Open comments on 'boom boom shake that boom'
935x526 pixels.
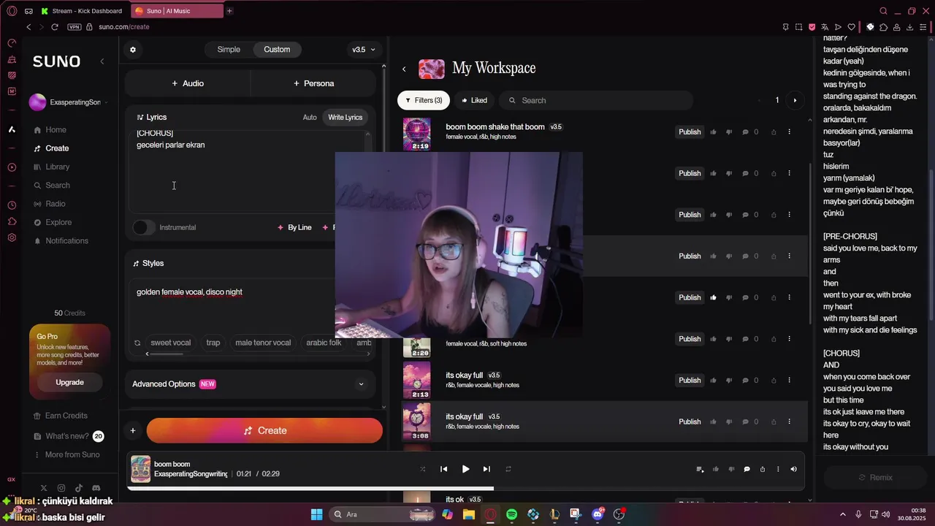click(x=746, y=132)
